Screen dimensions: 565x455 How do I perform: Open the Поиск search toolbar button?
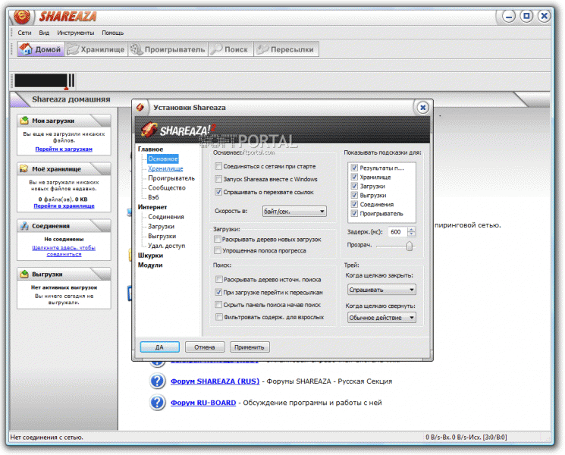pos(231,49)
